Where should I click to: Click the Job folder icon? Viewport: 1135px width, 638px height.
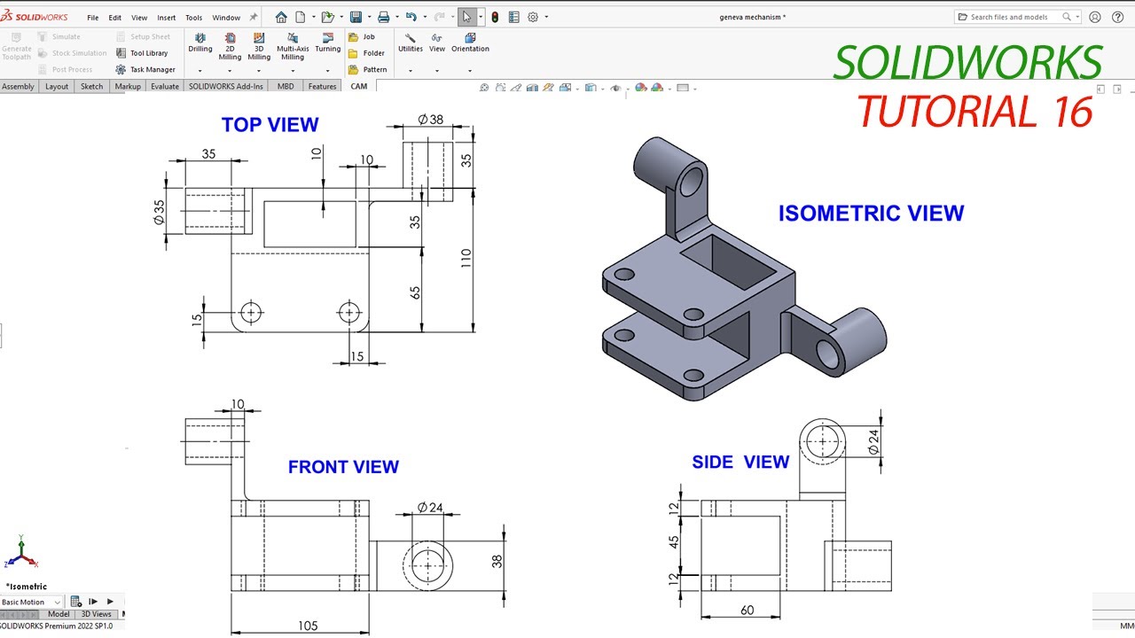pos(354,37)
